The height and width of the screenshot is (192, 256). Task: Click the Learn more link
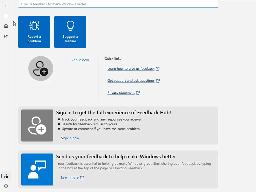(70, 177)
